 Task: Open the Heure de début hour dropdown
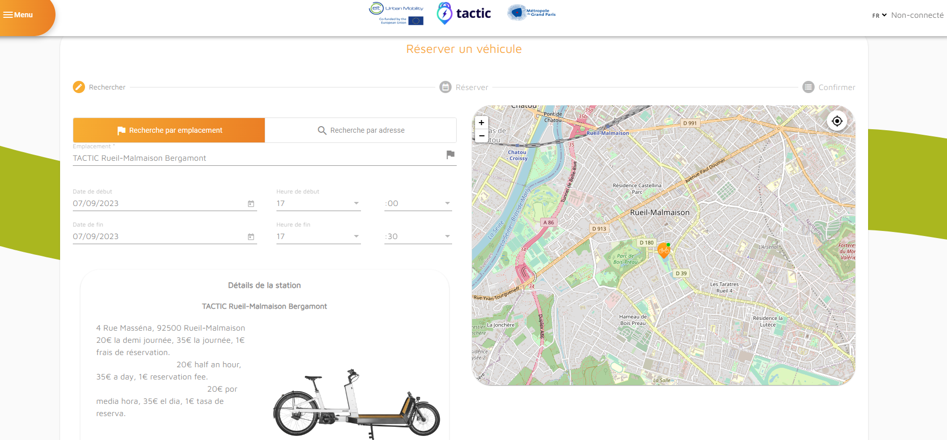coord(318,203)
